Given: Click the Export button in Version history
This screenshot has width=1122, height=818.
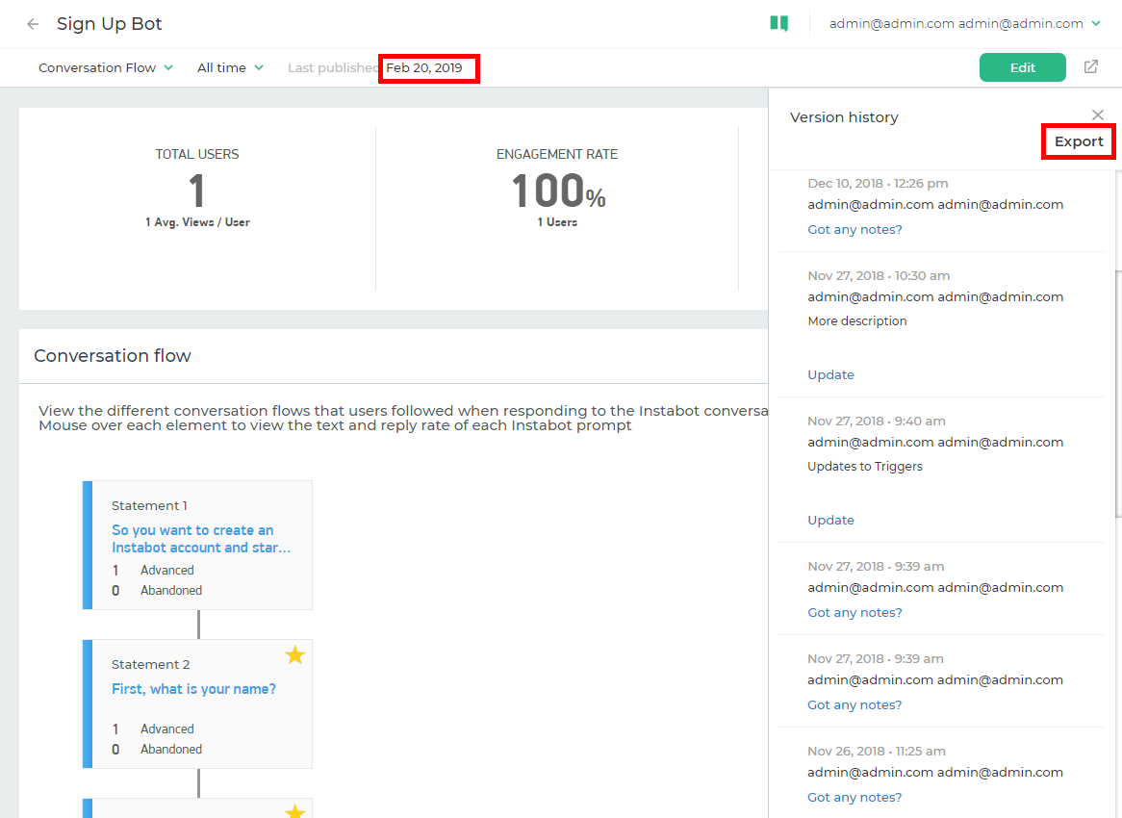Looking at the screenshot, I should point(1079,141).
